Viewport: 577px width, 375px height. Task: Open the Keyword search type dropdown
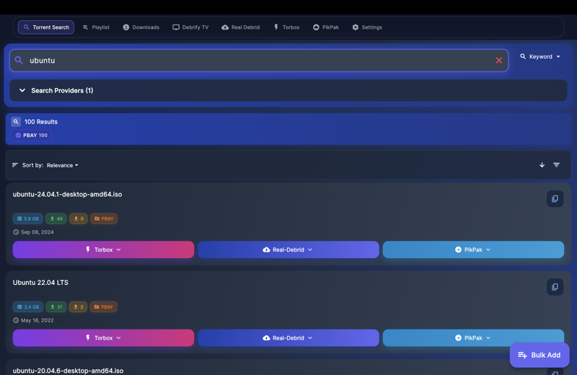540,57
